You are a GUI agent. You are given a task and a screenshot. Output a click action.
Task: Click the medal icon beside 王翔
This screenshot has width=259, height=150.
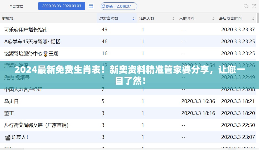45,54
